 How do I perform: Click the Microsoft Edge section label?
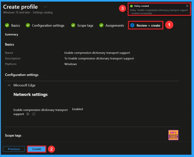point(25,85)
